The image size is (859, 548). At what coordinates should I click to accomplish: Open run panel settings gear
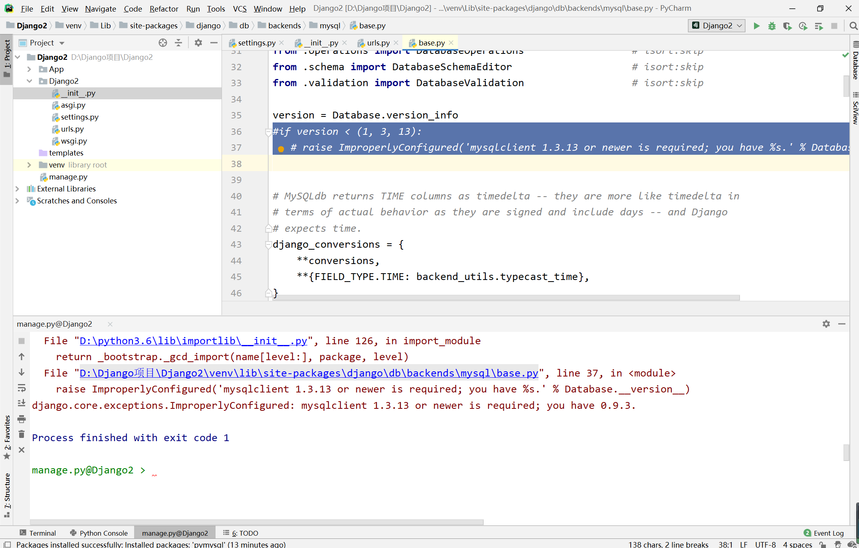826,324
